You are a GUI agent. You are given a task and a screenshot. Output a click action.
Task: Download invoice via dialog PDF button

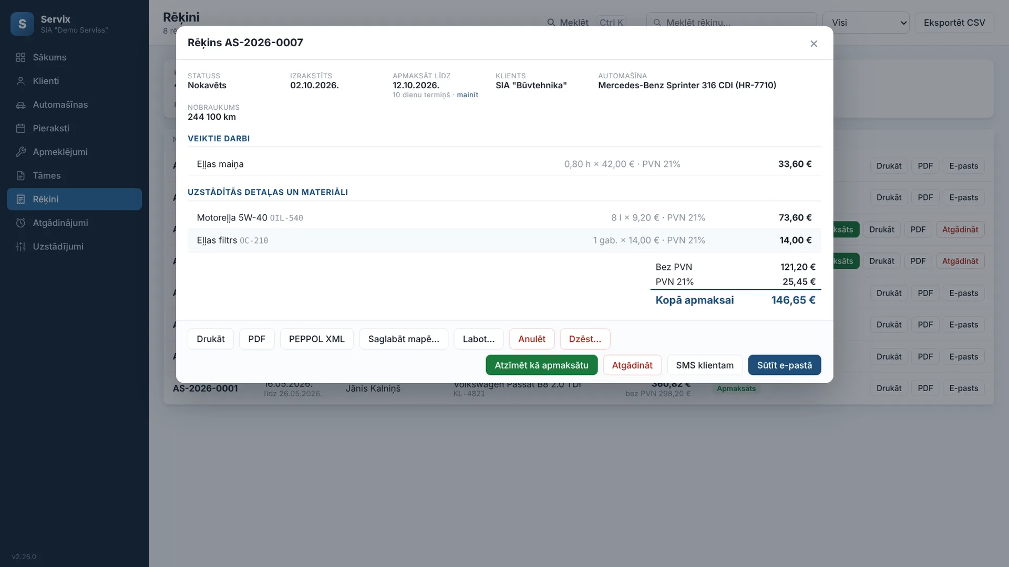pyautogui.click(x=256, y=339)
